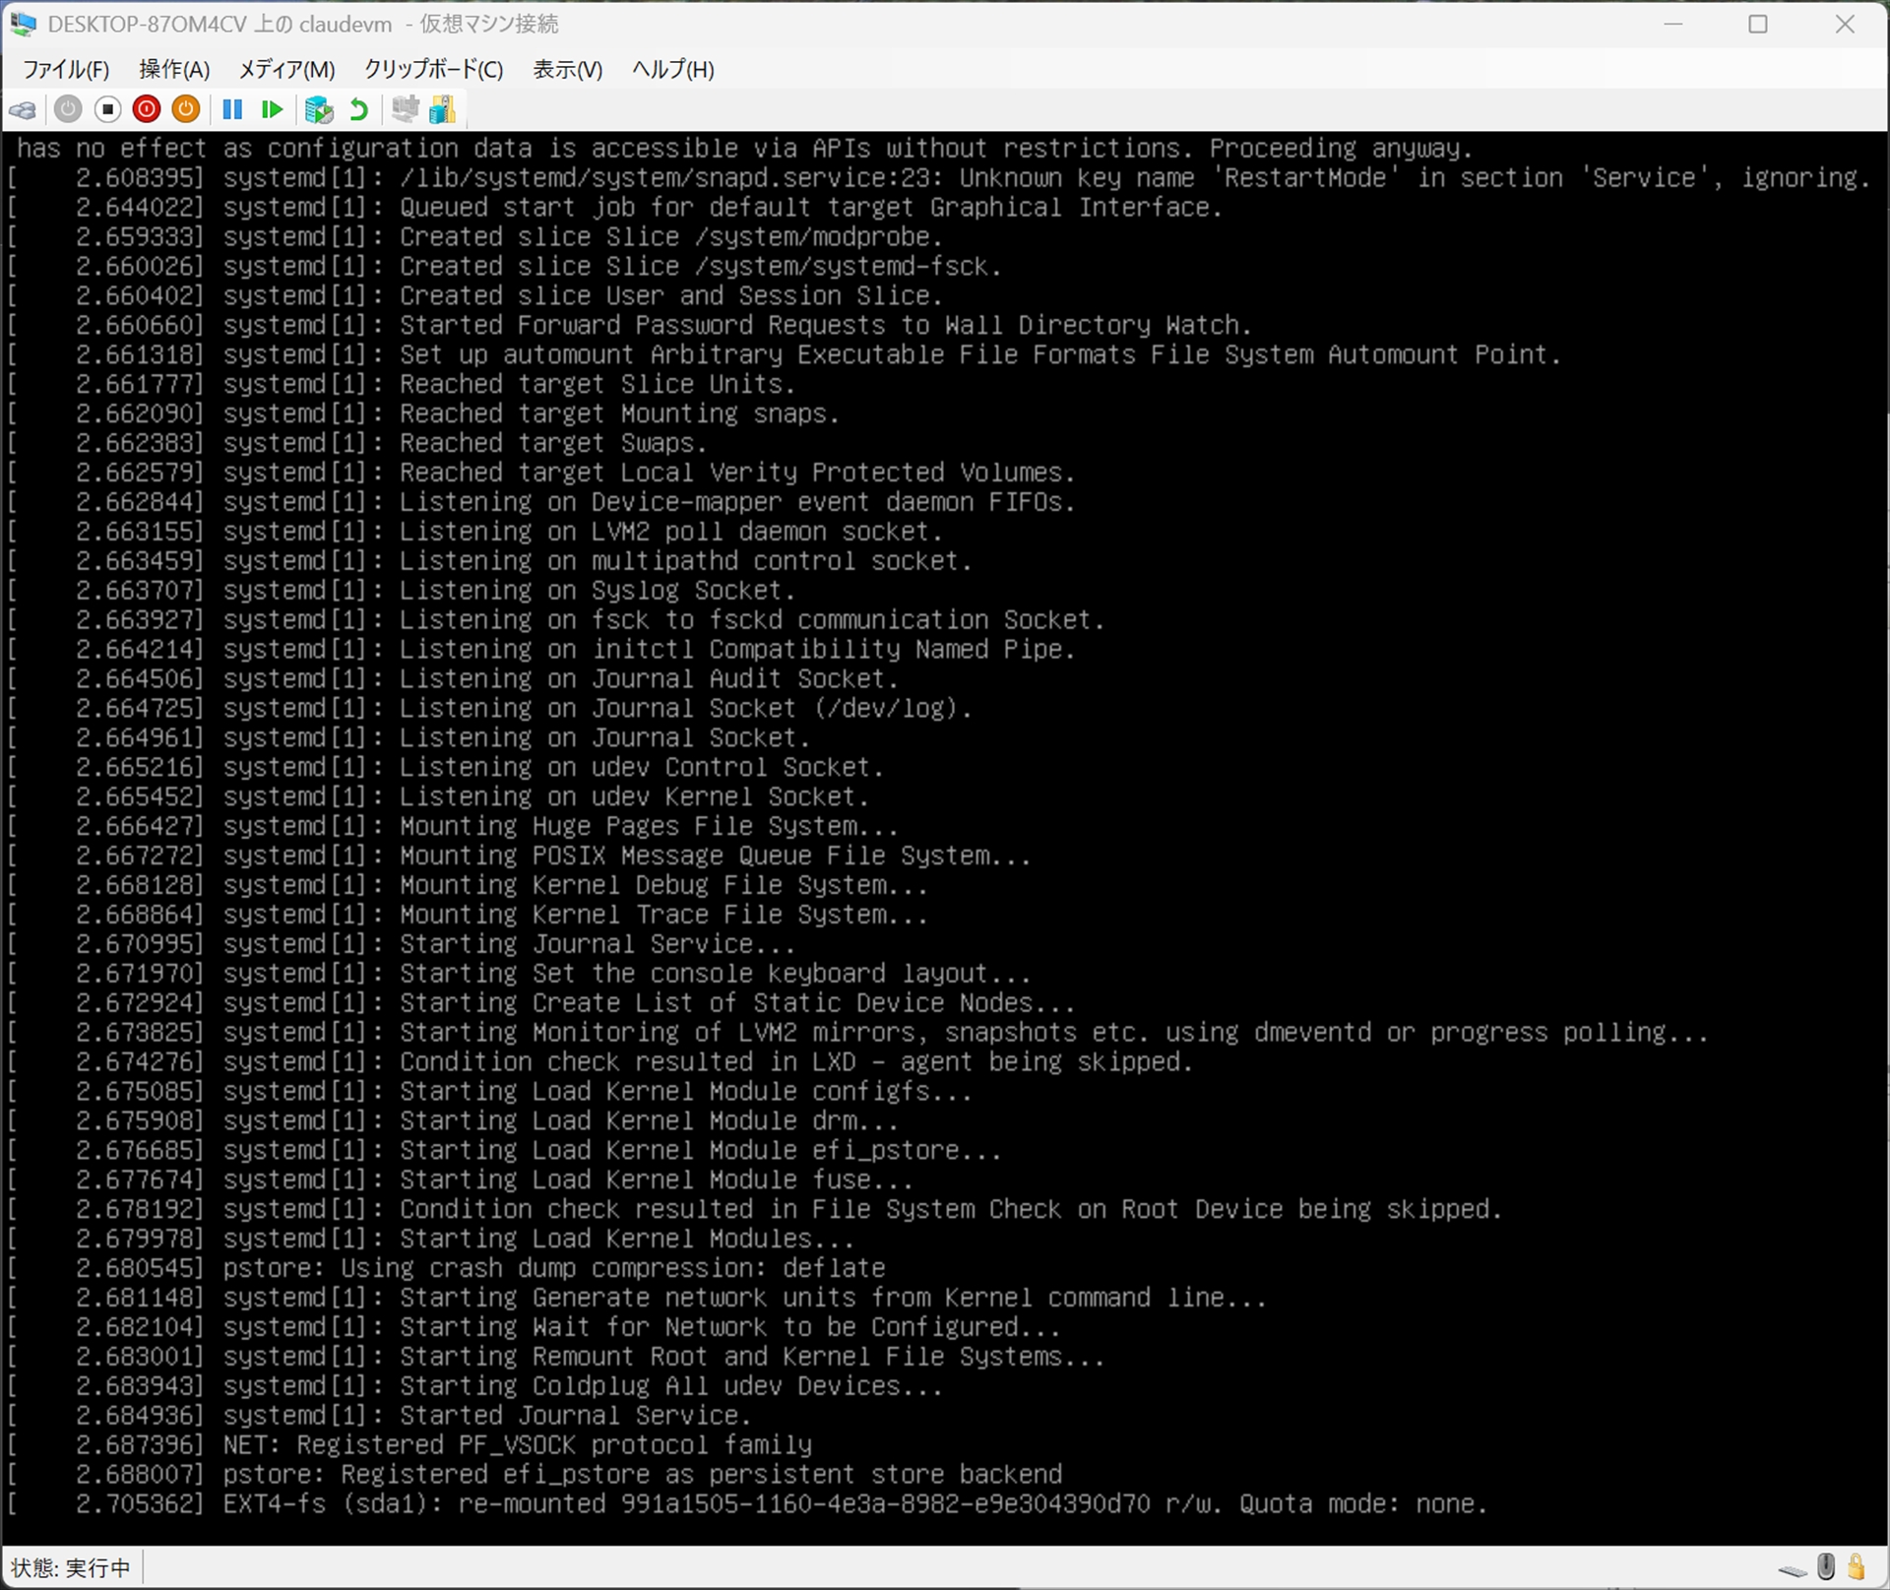
Task: Open the メディア(M) menu
Action: click(x=286, y=70)
